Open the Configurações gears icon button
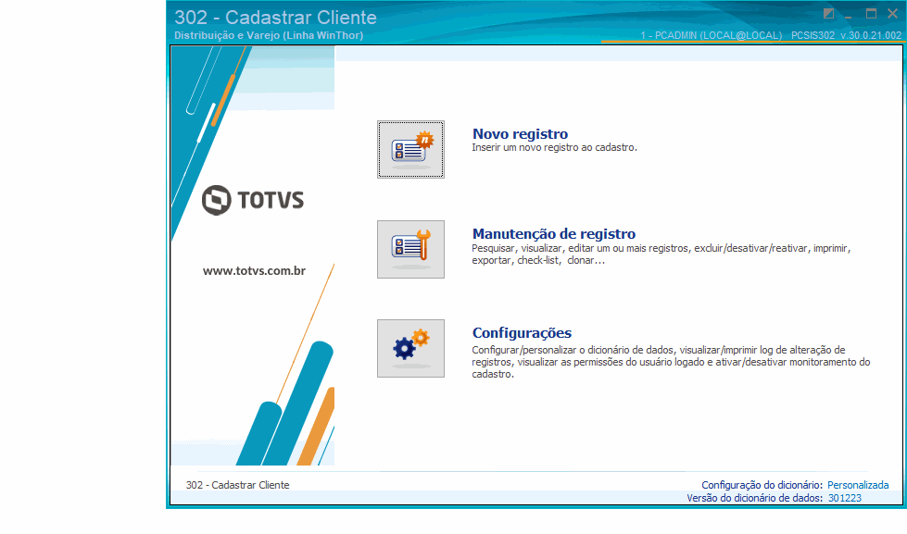Viewport: 907px width, 534px height. pyautogui.click(x=410, y=349)
